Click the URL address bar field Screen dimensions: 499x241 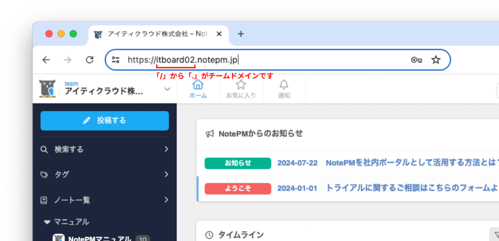coord(292,60)
